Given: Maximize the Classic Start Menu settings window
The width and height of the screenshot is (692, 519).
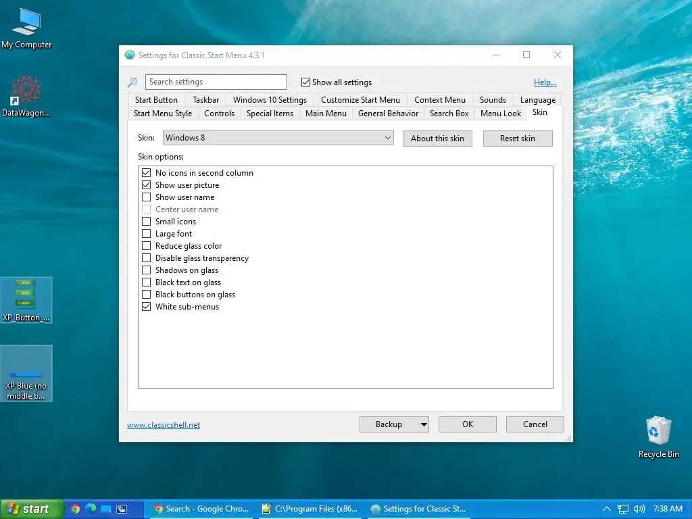Looking at the screenshot, I should click(x=526, y=55).
